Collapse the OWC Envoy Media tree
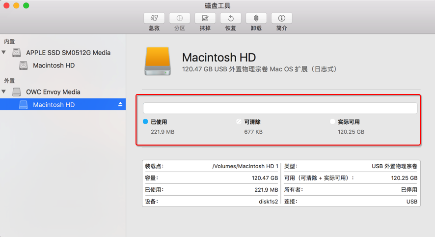 click(4, 92)
